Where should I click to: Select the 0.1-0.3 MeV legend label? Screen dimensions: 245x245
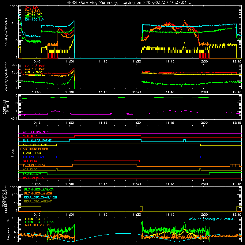click(x=35, y=66)
